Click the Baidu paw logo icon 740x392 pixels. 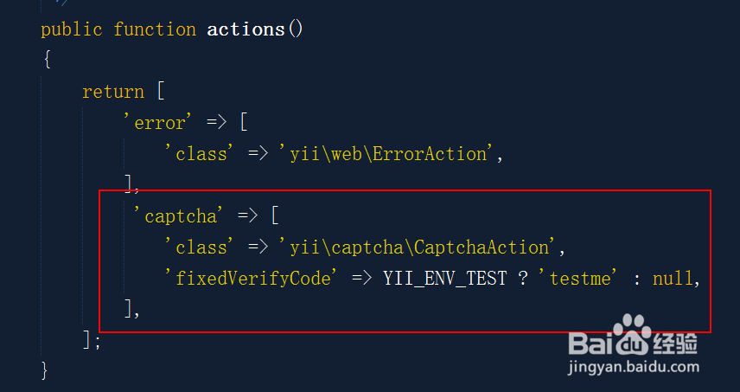tap(633, 335)
